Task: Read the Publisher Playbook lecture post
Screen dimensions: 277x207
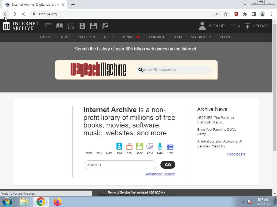Action: coord(216,120)
